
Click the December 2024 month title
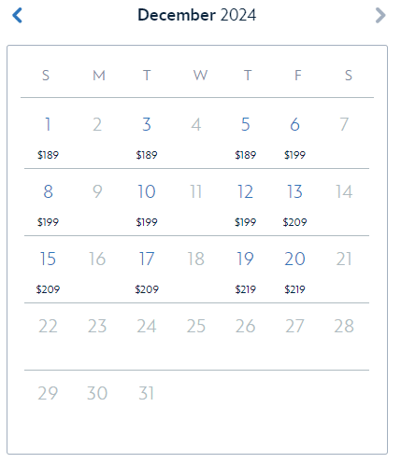pyautogui.click(x=197, y=15)
